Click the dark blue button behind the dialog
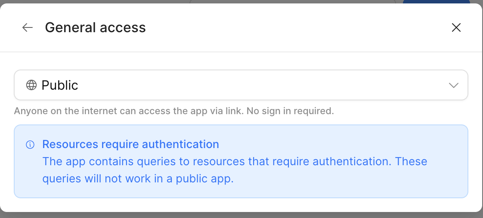The width and height of the screenshot is (483, 218). [x=436, y=2]
